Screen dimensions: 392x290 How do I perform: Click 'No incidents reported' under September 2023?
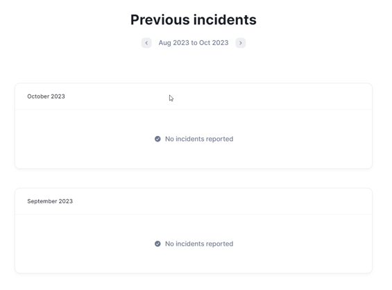point(199,244)
